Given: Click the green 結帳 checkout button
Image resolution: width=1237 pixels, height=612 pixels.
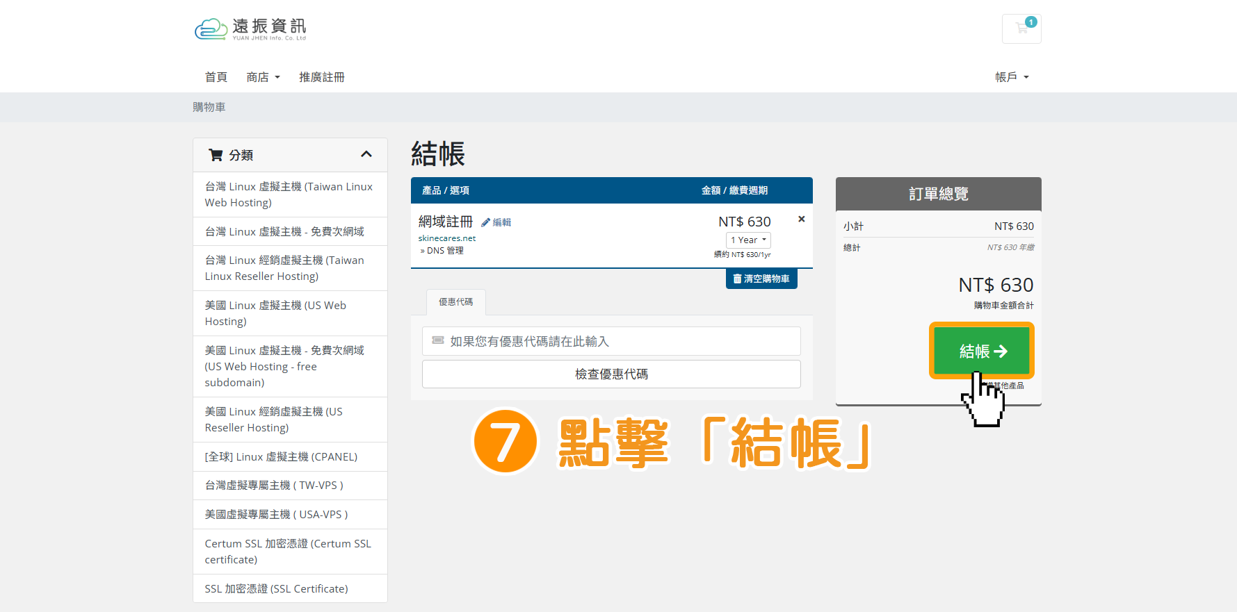Looking at the screenshot, I should point(982,351).
